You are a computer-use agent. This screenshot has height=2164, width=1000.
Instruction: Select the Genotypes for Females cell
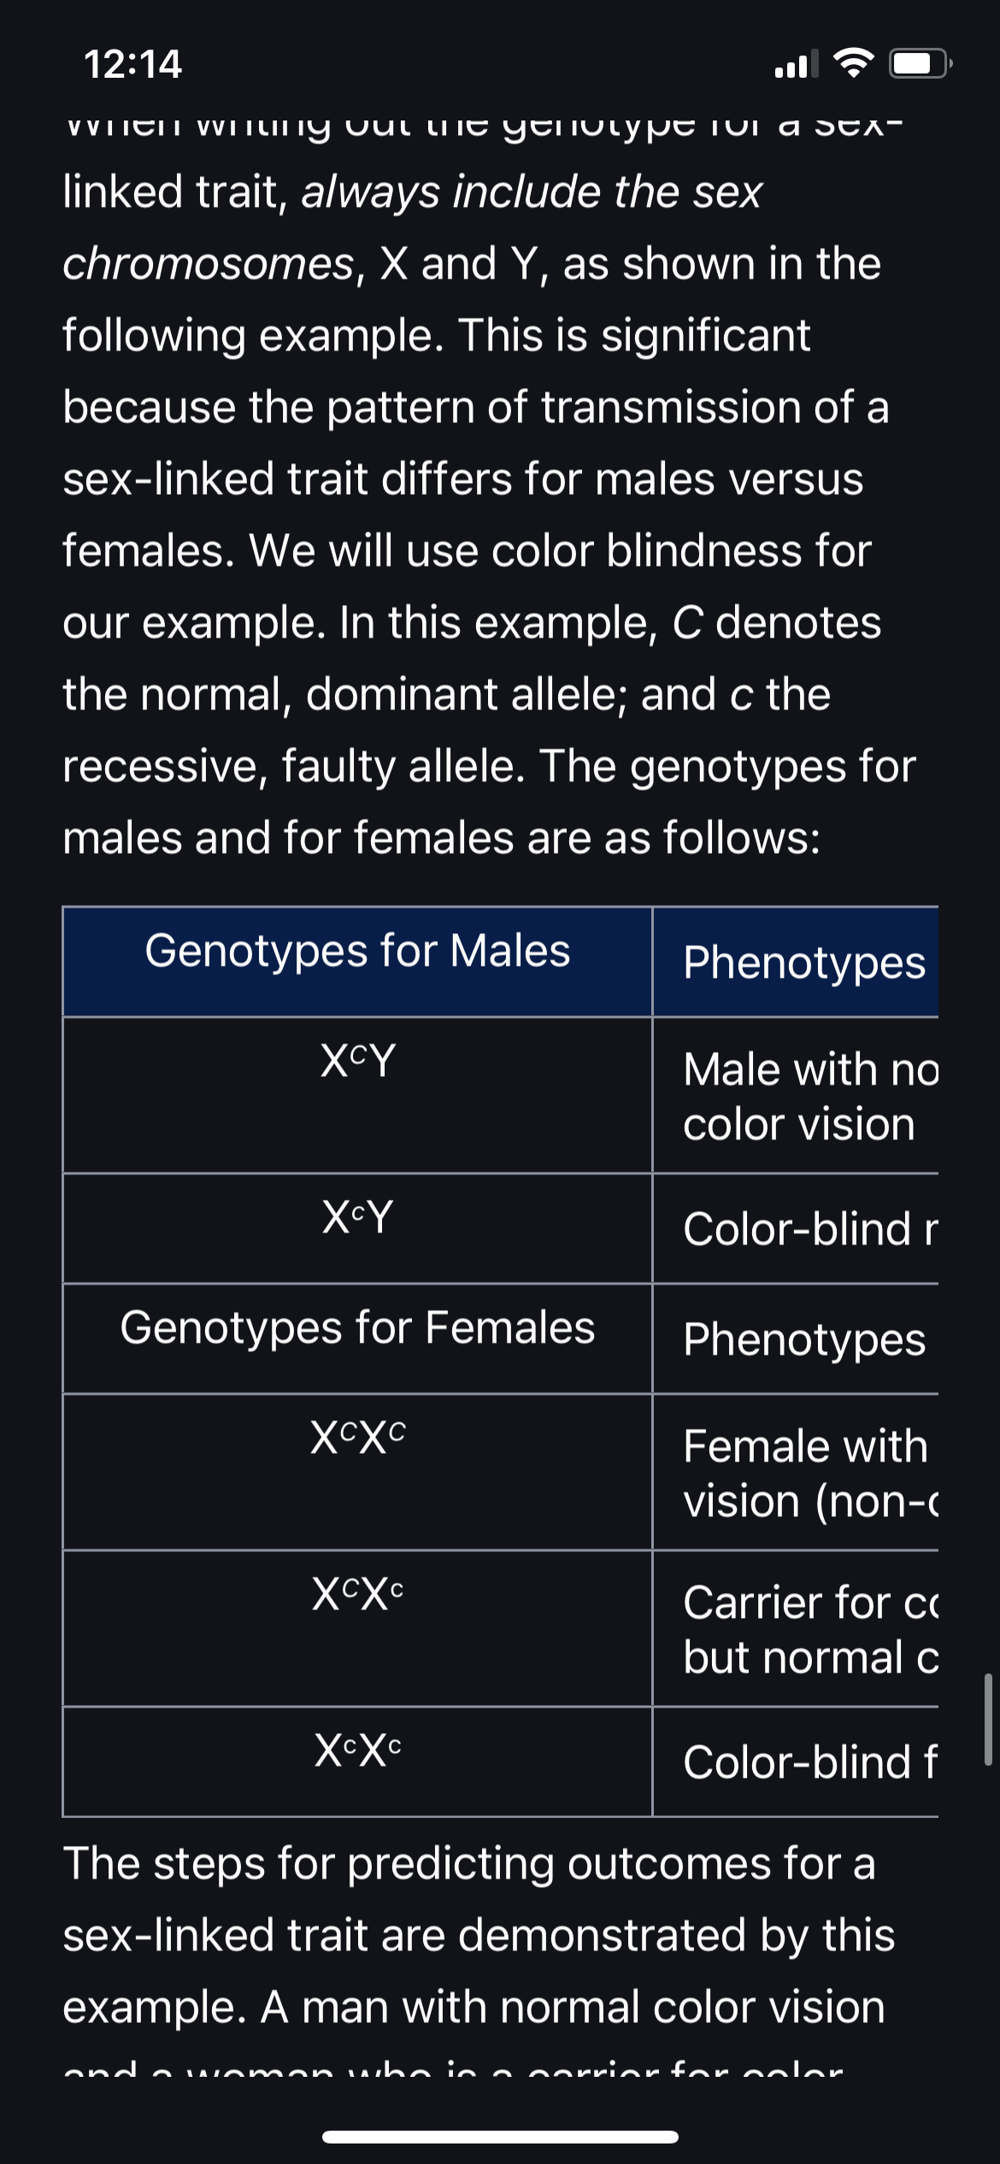357,1338
